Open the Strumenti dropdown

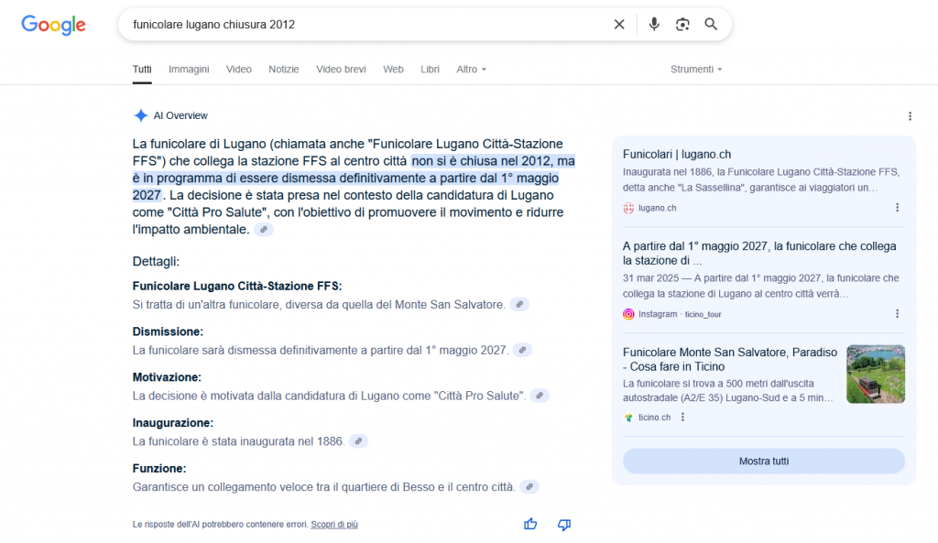(696, 70)
